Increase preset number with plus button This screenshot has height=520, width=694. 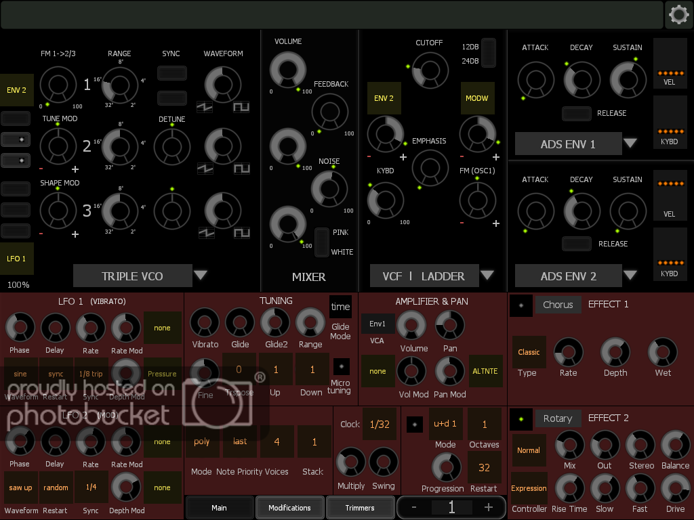point(488,507)
